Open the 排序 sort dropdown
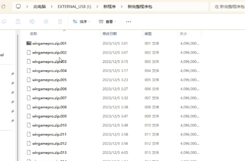This screenshot has height=161, width=245. pos(81,22)
